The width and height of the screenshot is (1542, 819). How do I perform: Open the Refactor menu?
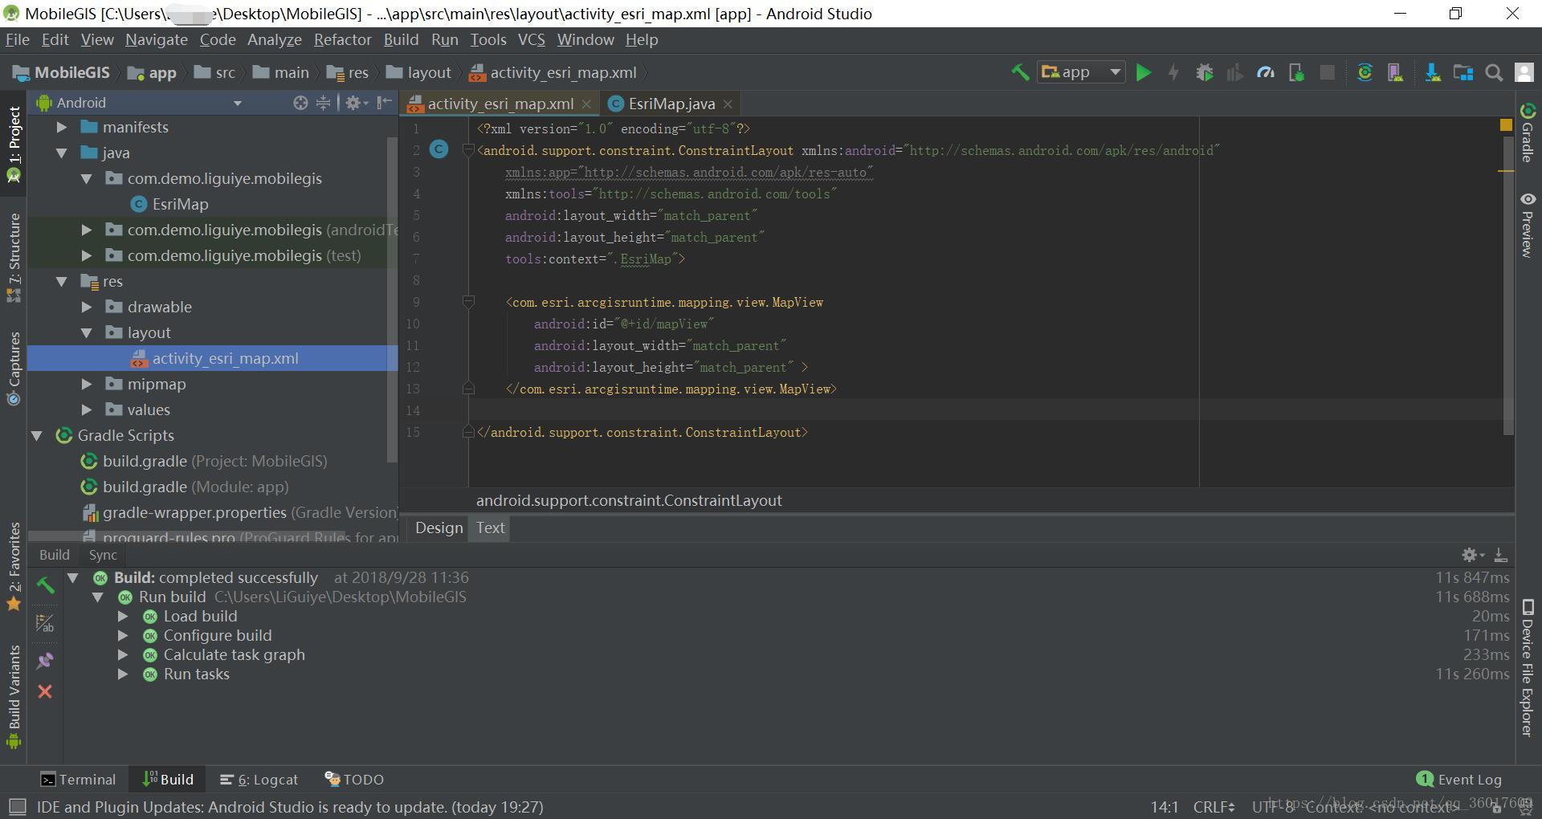(342, 39)
